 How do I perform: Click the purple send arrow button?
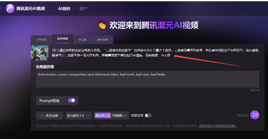click(x=255, y=115)
